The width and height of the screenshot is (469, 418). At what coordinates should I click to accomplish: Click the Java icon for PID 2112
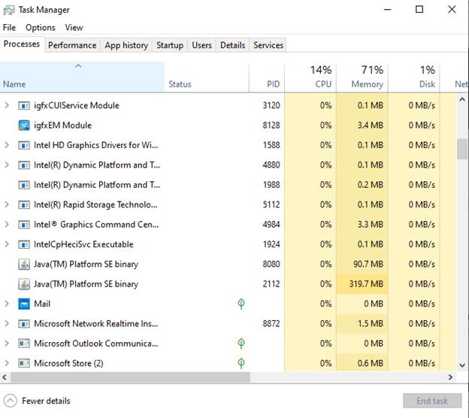[x=24, y=284]
